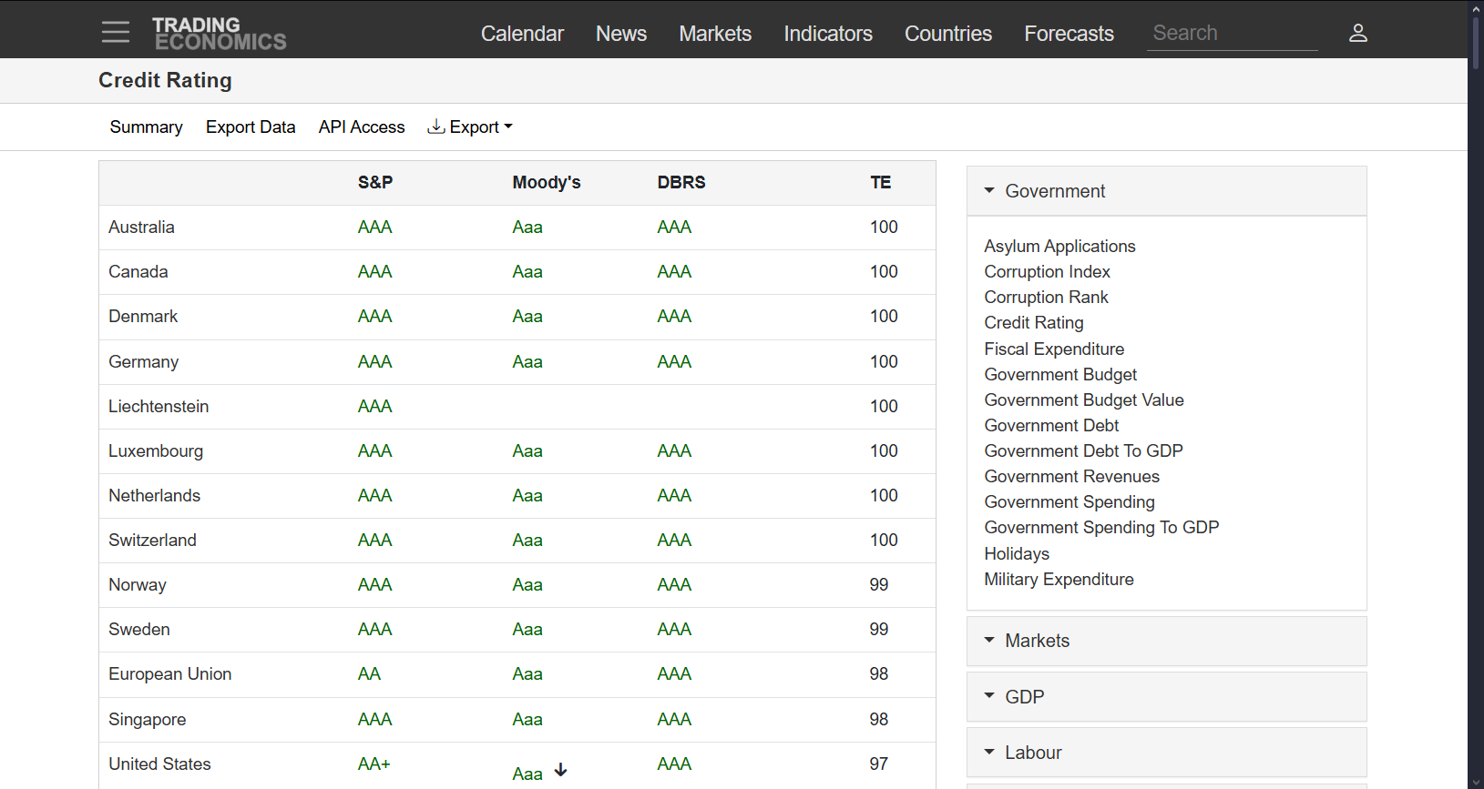Click in the Search field
The width and height of the screenshot is (1484, 789).
(1231, 34)
